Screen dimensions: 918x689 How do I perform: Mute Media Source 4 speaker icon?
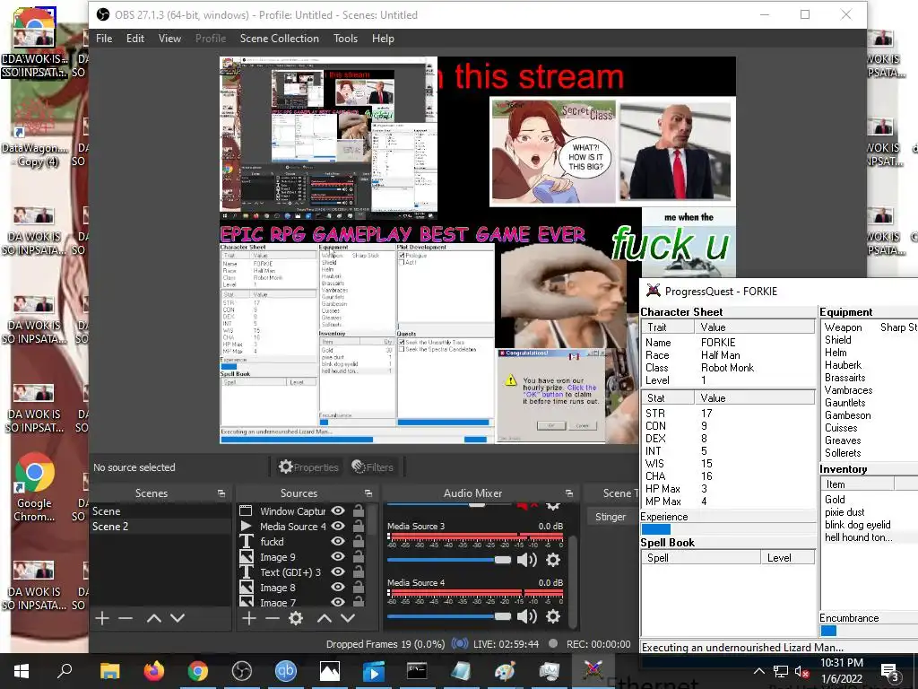tap(527, 616)
